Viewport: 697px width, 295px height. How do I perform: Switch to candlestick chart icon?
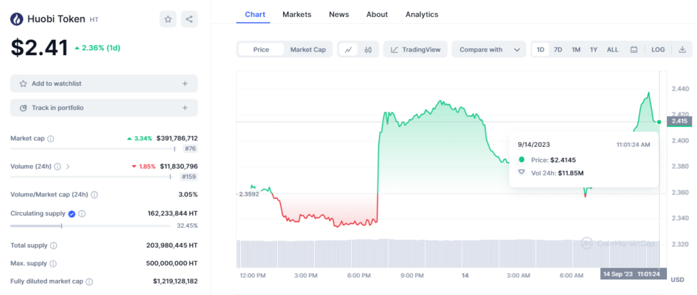pos(368,50)
